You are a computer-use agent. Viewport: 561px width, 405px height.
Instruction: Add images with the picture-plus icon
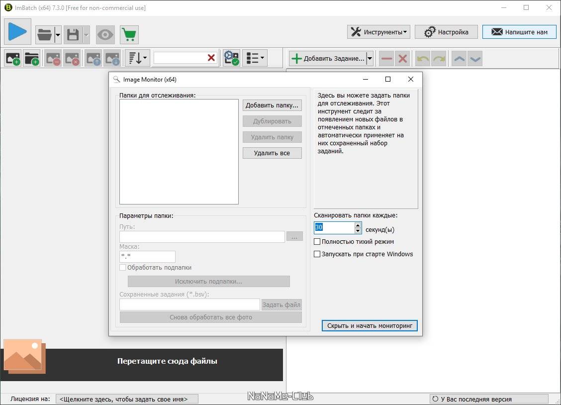coord(13,58)
